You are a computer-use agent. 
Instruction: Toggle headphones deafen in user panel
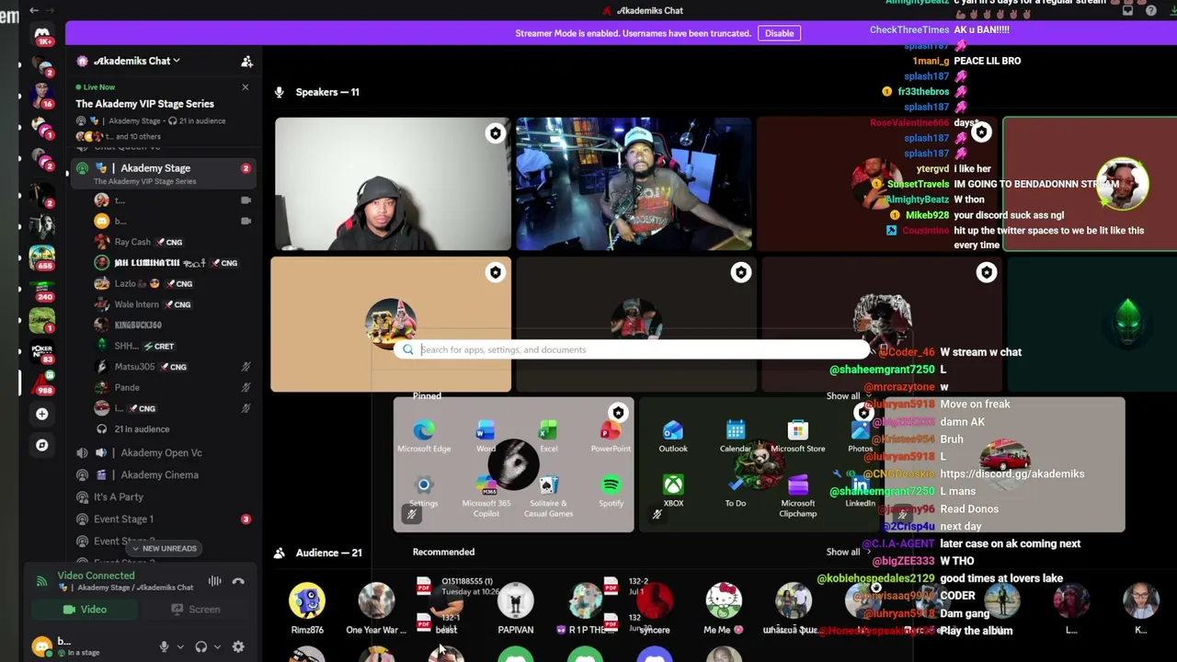[200, 646]
